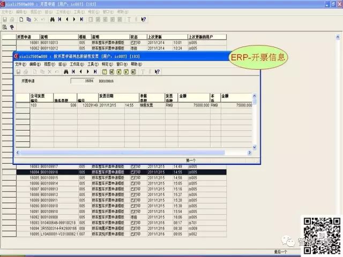
Task: Go to last record in back window toolbar
Action: click(x=81, y=19)
